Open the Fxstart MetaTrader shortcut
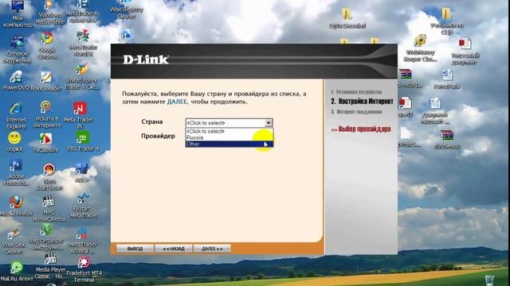The height and width of the screenshot is (286, 510). (x=83, y=205)
